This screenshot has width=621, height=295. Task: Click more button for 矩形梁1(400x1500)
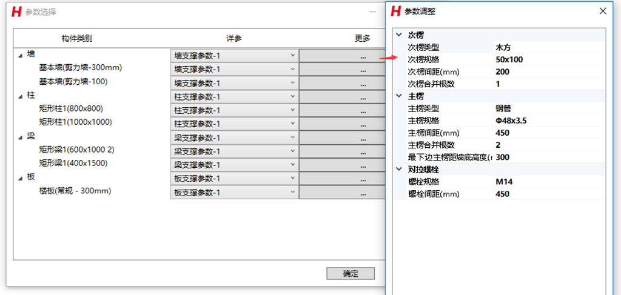[x=342, y=165]
